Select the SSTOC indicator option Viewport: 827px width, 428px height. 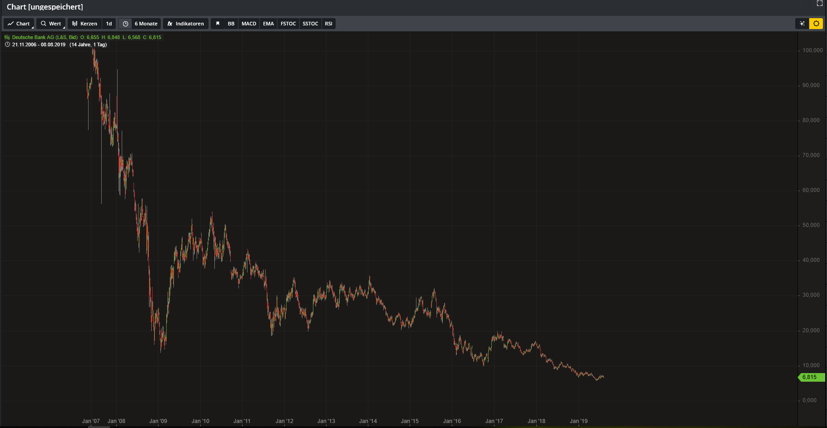click(310, 24)
